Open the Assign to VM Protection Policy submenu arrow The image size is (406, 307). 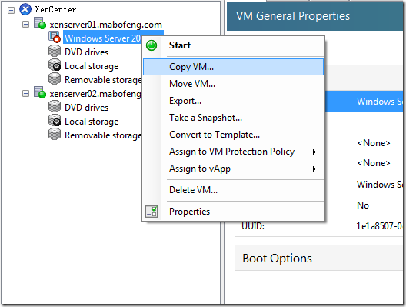[314, 152]
